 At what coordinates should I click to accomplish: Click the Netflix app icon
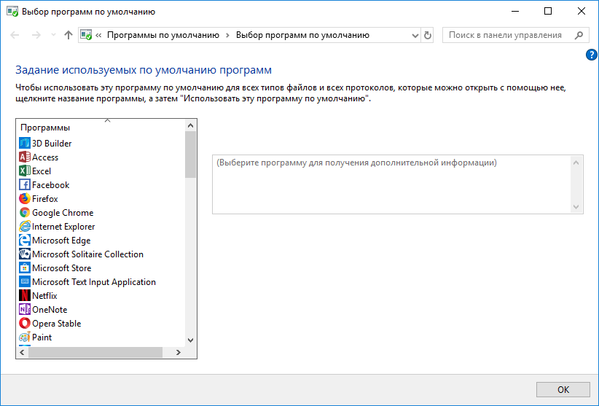25,296
